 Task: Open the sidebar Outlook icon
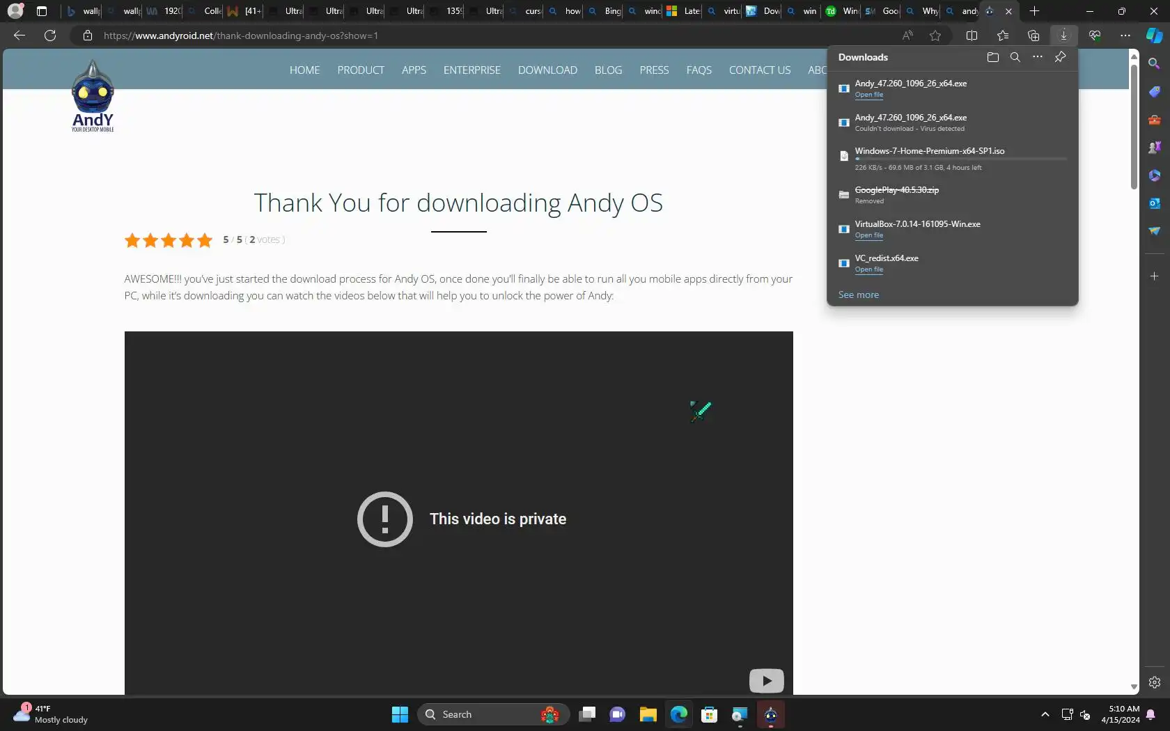(x=1155, y=203)
